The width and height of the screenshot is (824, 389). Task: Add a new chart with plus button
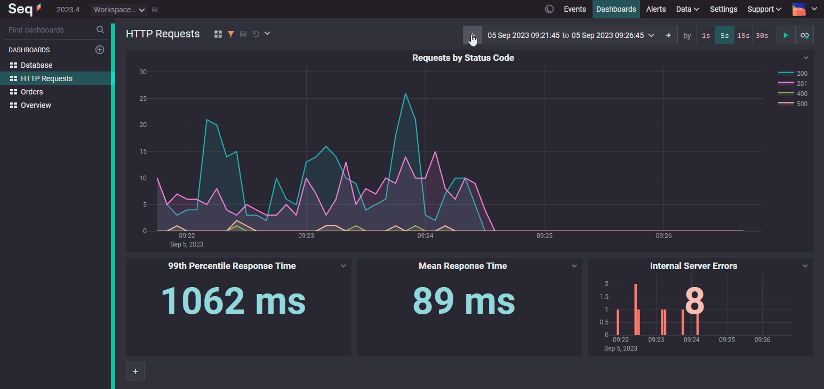[135, 371]
